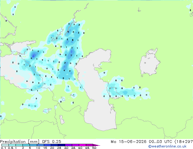Screen dimensions: 193x149
Task: Click the legend label '20'
Action: (52, 148)
